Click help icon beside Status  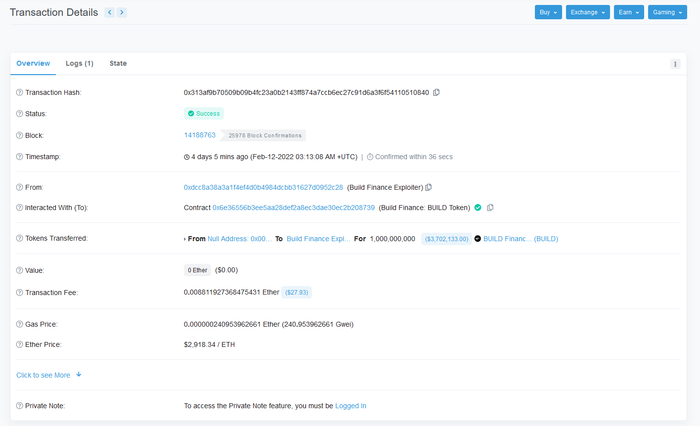(x=20, y=114)
